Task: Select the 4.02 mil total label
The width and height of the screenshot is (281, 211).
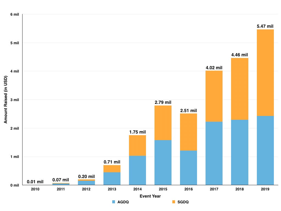Action: tap(214, 68)
